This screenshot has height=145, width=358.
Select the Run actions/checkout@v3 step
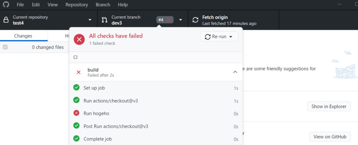point(156,101)
